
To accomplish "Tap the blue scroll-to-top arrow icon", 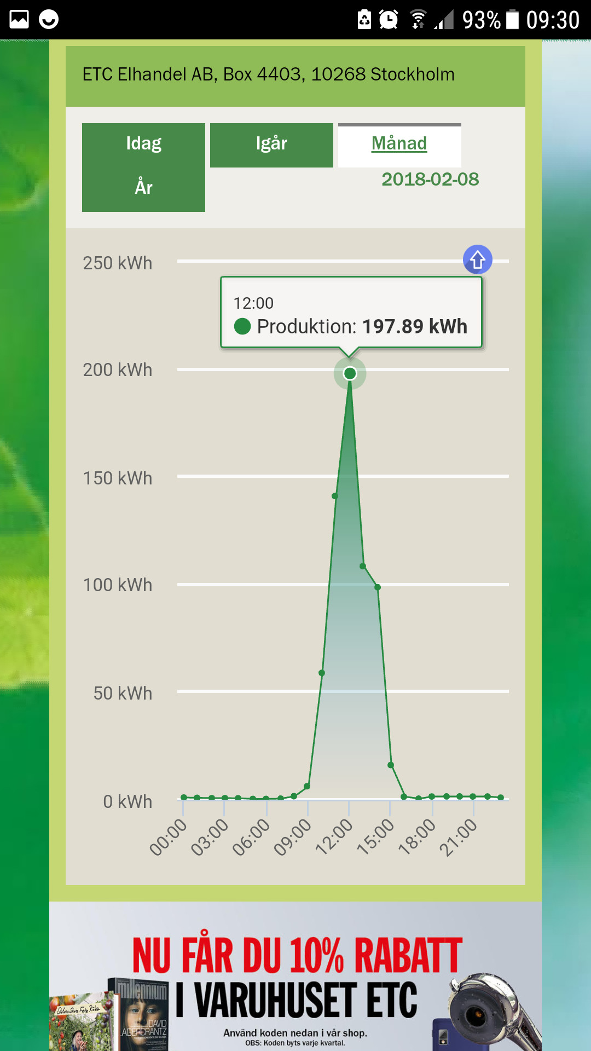I will (x=477, y=259).
